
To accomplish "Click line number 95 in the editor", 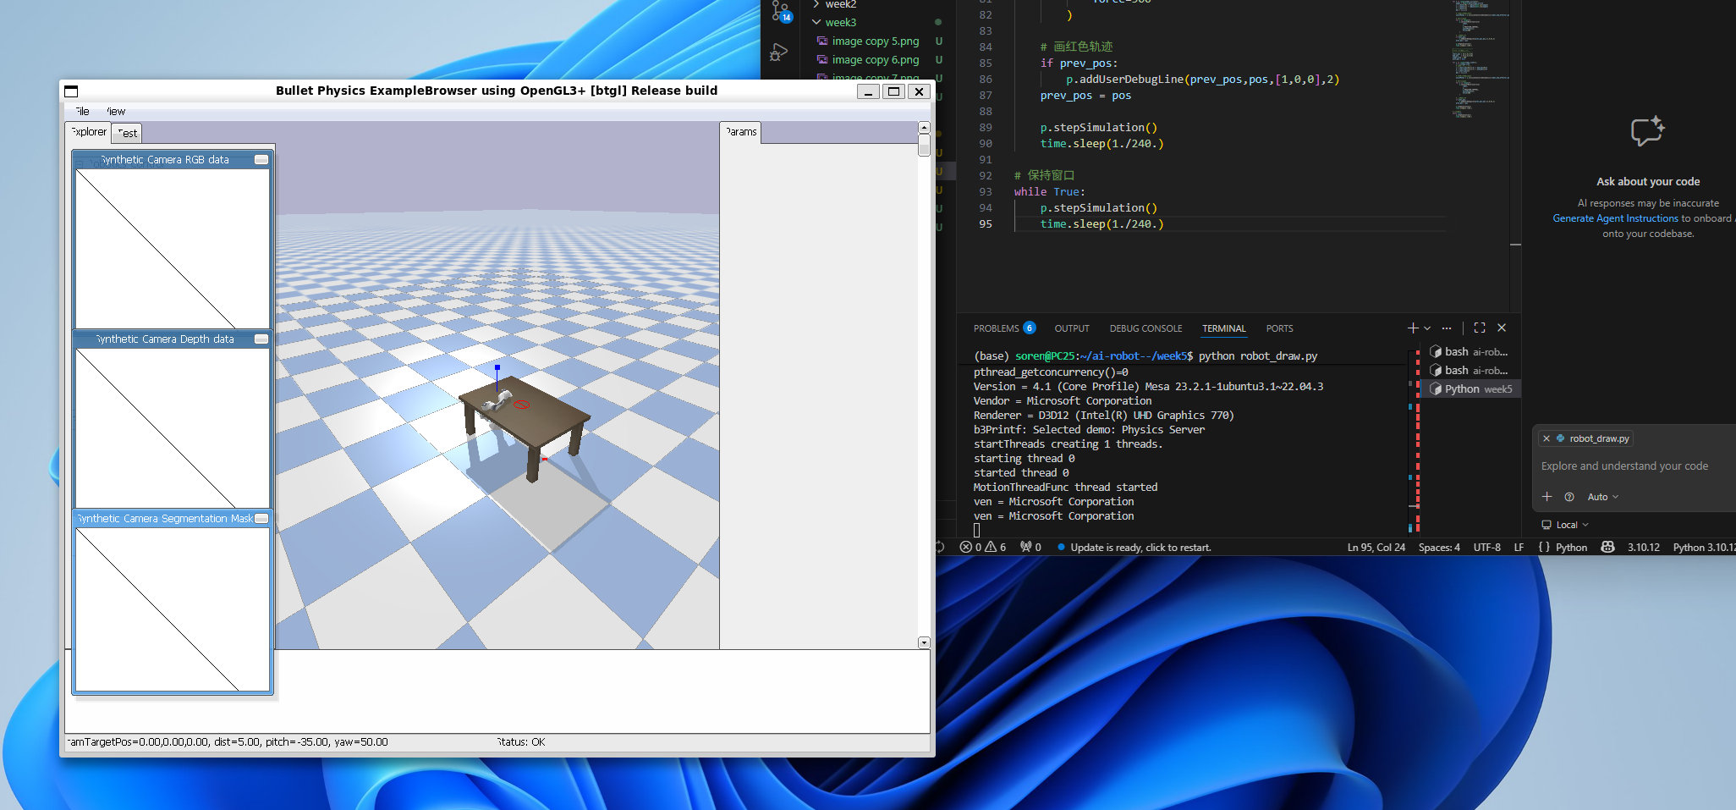I will pos(986,224).
